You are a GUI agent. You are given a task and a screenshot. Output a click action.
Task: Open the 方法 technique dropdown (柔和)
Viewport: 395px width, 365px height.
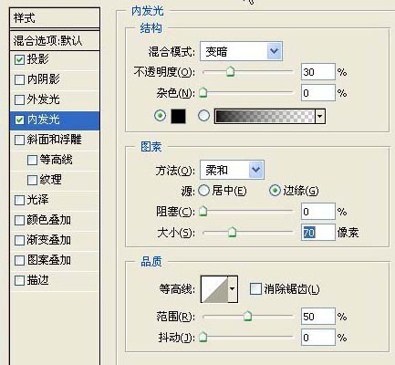pos(232,170)
